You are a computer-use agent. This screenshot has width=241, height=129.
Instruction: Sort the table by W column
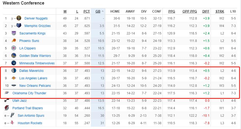(x=65, y=11)
